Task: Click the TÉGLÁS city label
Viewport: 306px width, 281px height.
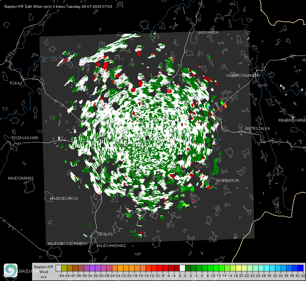Action: pos(105,234)
